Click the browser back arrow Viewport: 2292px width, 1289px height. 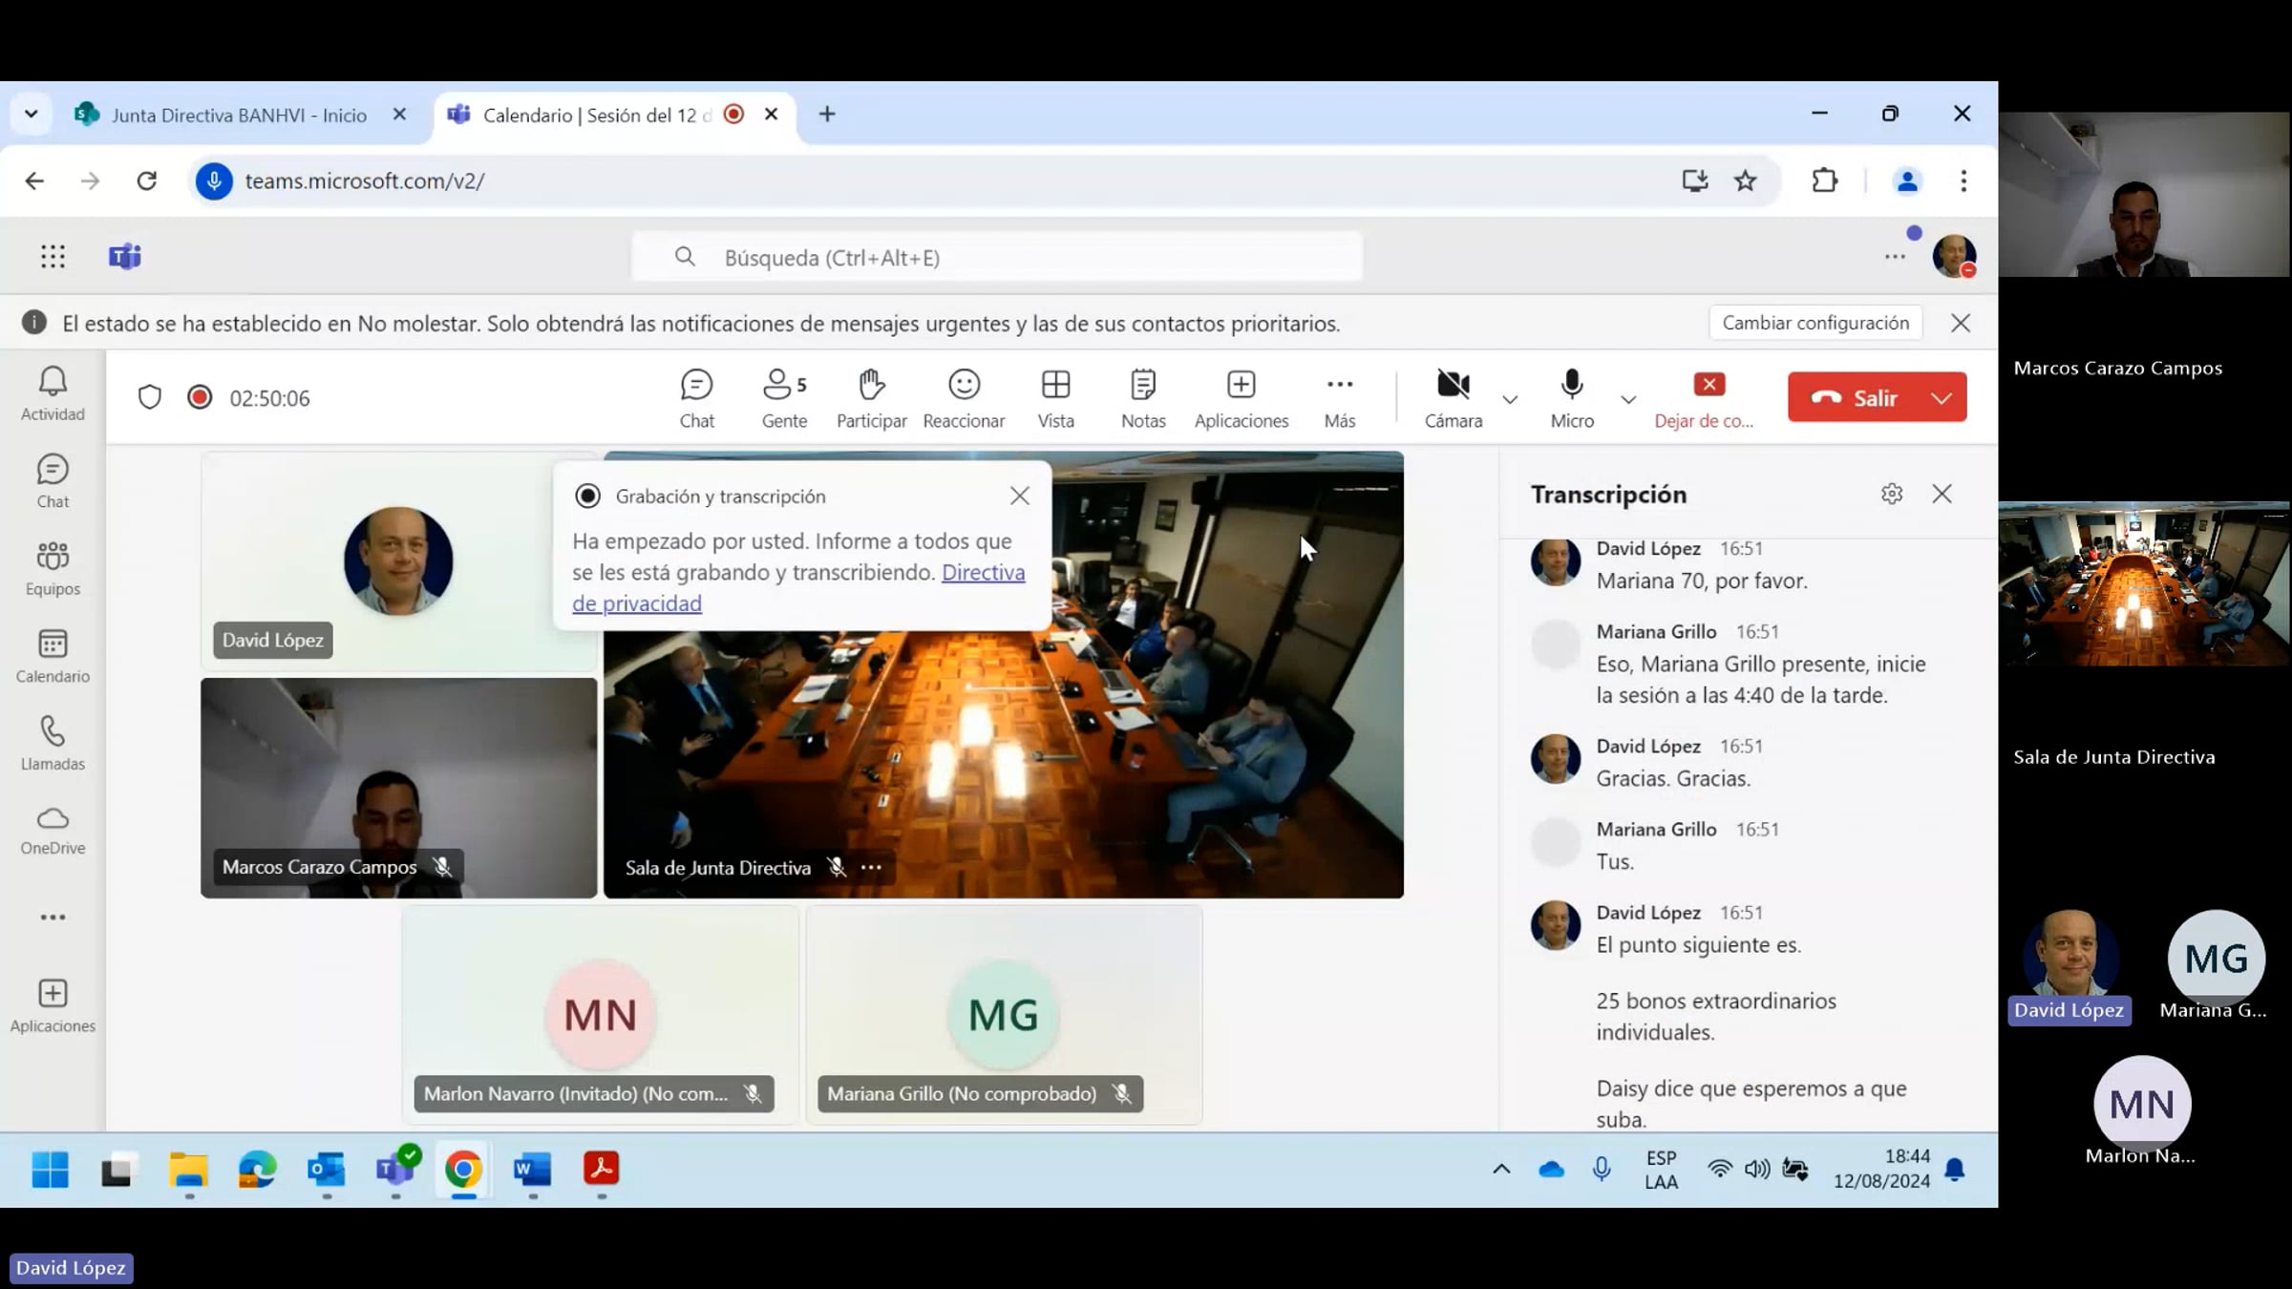[x=34, y=180]
